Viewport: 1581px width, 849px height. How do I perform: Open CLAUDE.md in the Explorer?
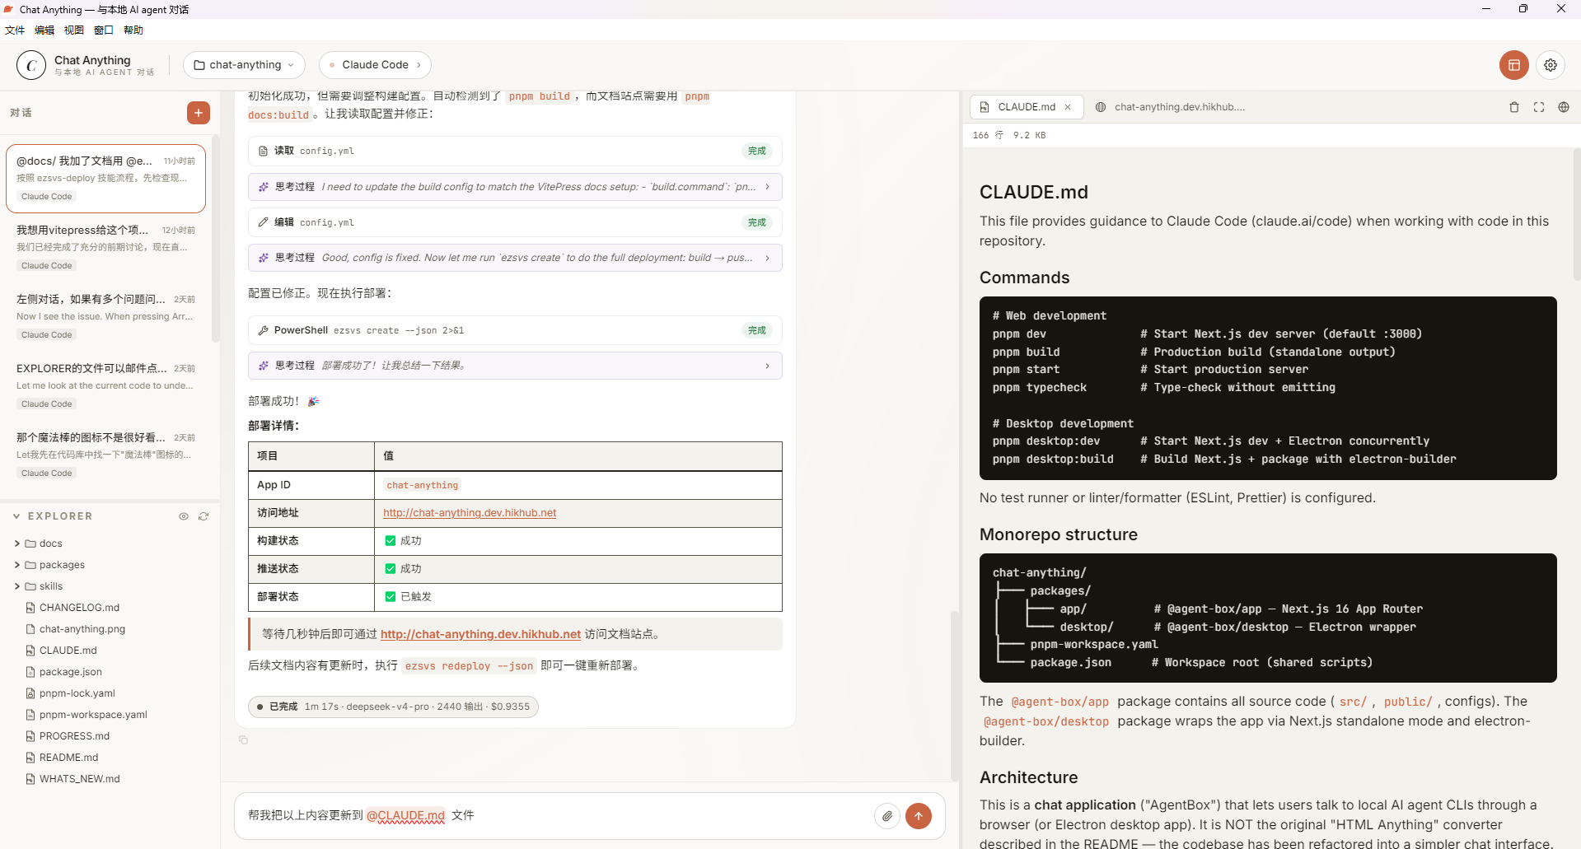68,651
